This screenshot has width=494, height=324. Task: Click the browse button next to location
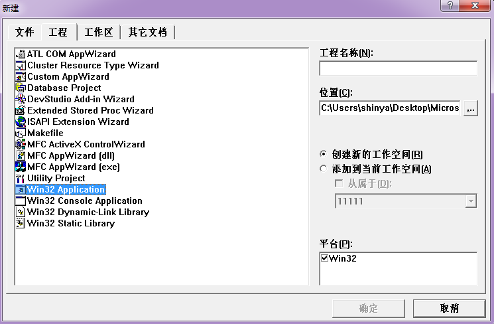tap(470, 108)
